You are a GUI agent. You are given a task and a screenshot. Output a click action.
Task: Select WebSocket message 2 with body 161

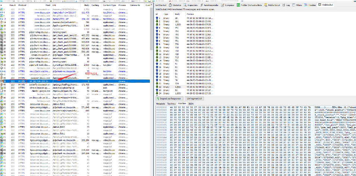point(185,21)
